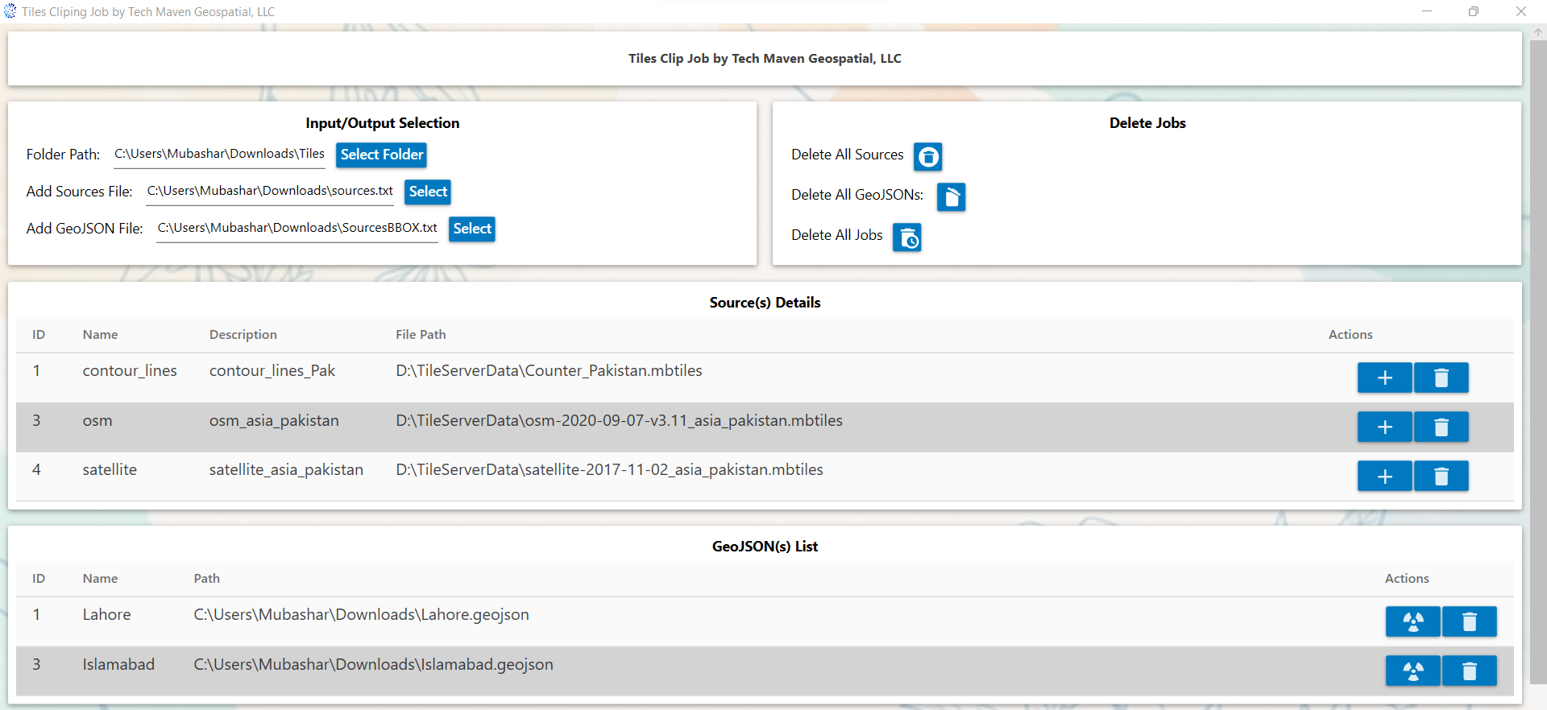Click the scrollbar up arrow

pyautogui.click(x=1538, y=32)
